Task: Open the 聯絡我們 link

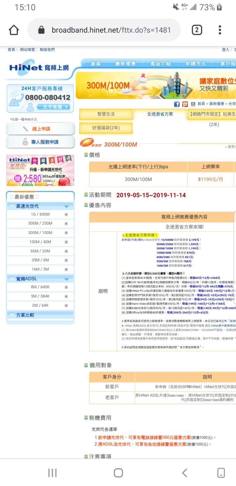Action: [47, 50]
